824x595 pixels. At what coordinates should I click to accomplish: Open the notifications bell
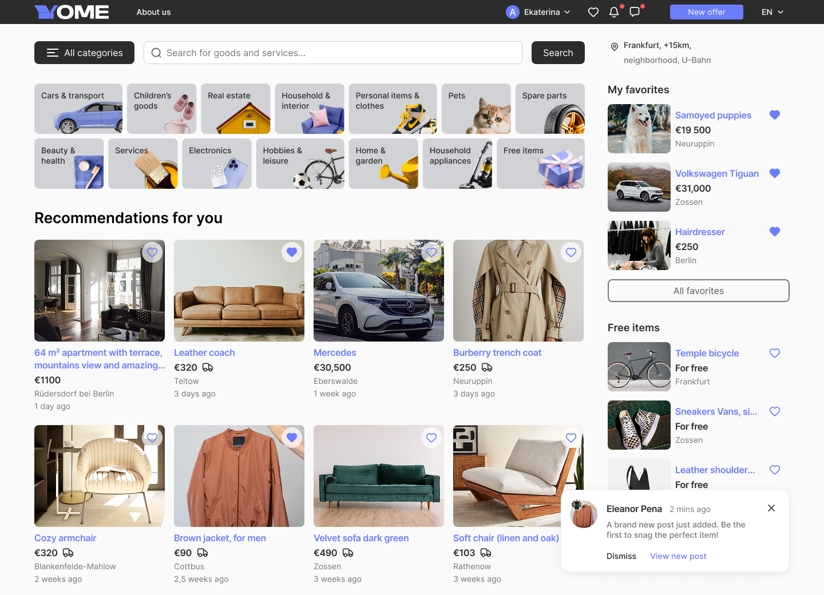pos(614,12)
